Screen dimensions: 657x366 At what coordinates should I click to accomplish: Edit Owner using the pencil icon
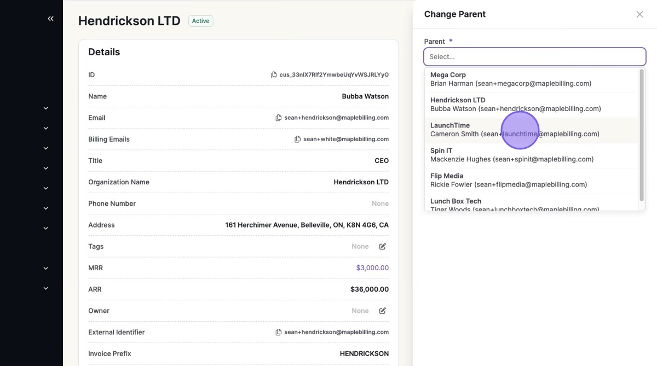[383, 311]
